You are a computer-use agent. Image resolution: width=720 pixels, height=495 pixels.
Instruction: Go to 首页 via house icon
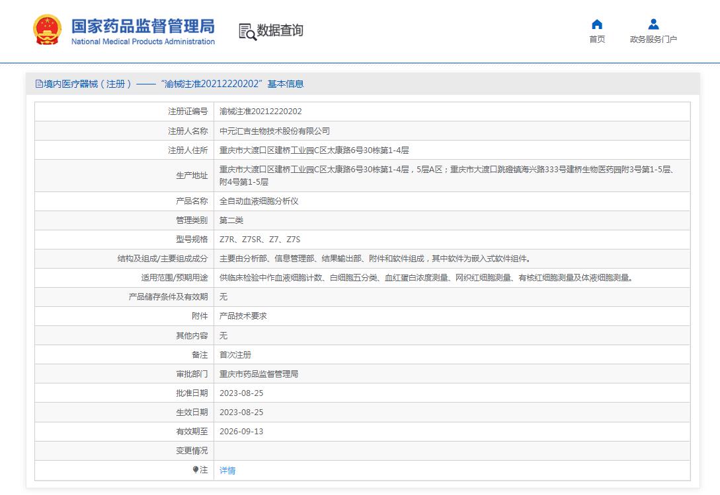pyautogui.click(x=597, y=24)
